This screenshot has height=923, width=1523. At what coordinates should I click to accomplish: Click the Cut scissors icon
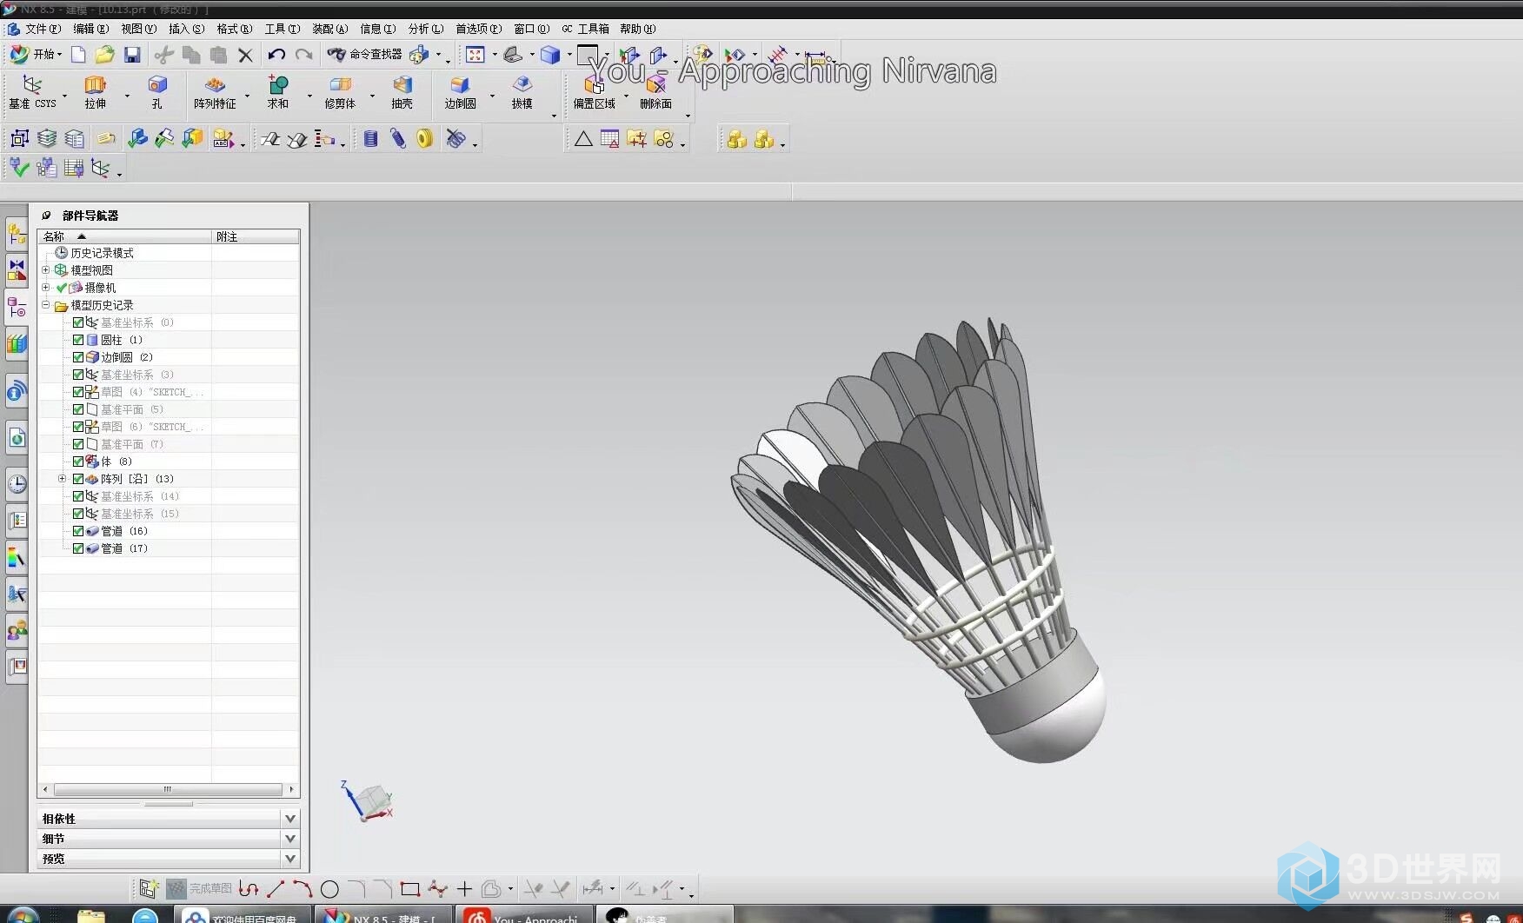tap(163, 55)
